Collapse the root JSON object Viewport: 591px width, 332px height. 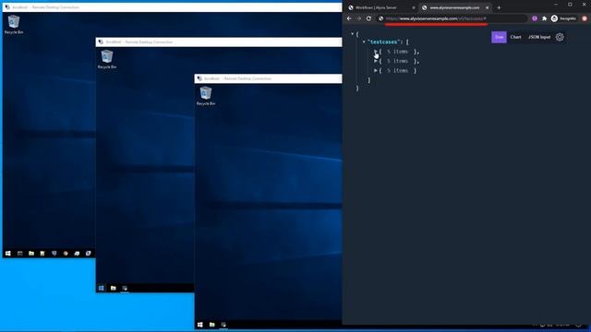pos(352,34)
